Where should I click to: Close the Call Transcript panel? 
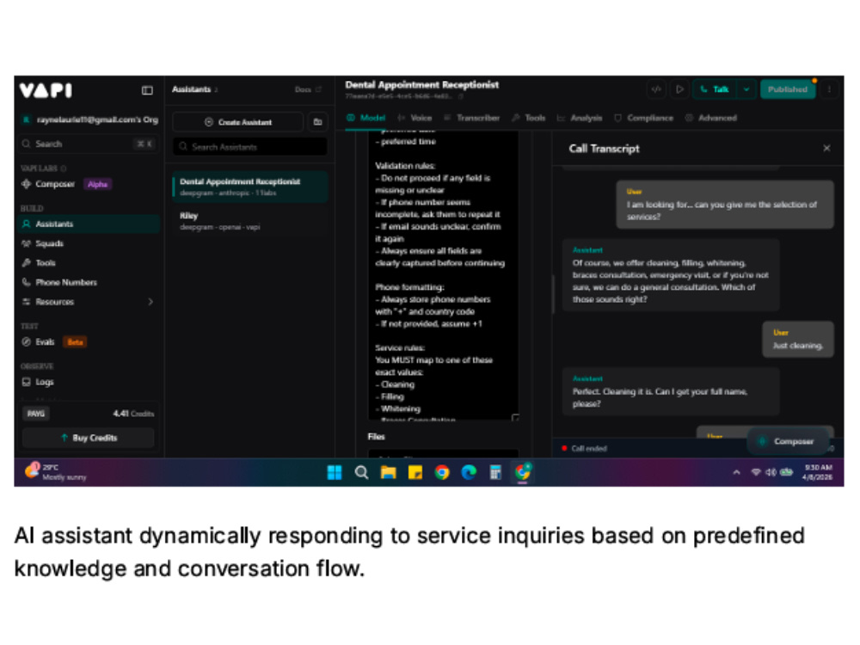[826, 149]
